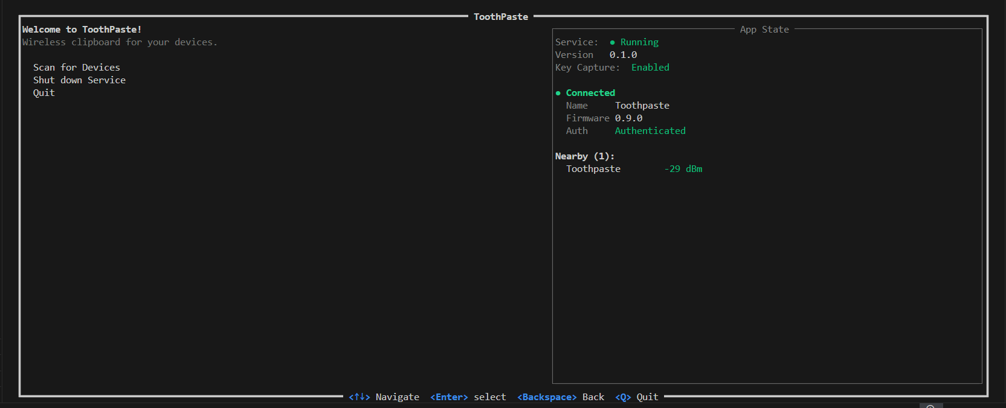Click the arrows Navigate hint icon
This screenshot has height=408, width=1006.
click(360, 397)
